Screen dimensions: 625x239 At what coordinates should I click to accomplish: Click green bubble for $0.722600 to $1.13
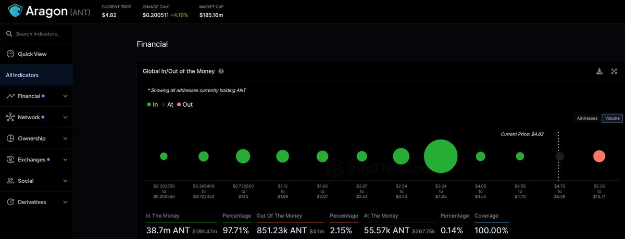click(x=243, y=156)
